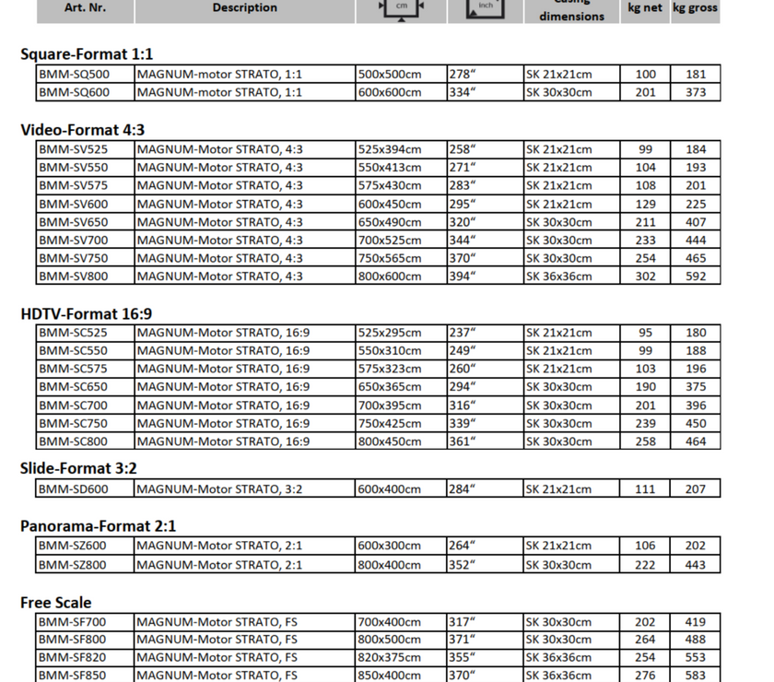The image size is (774, 682).
Task: Click the Description column header
Action: click(x=244, y=7)
